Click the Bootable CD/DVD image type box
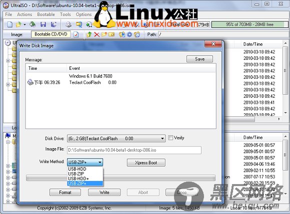 pyautogui.click(x=51, y=34)
